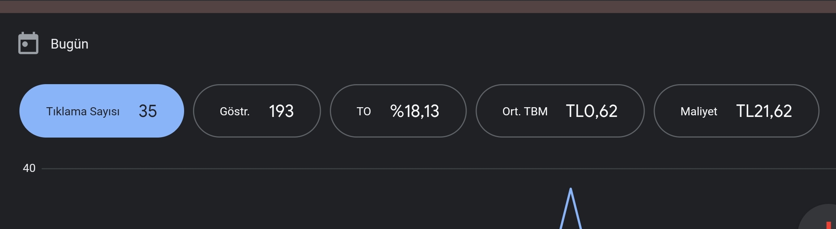Toggle the Göstr. impressions chip
836x229 pixels.
(x=257, y=111)
